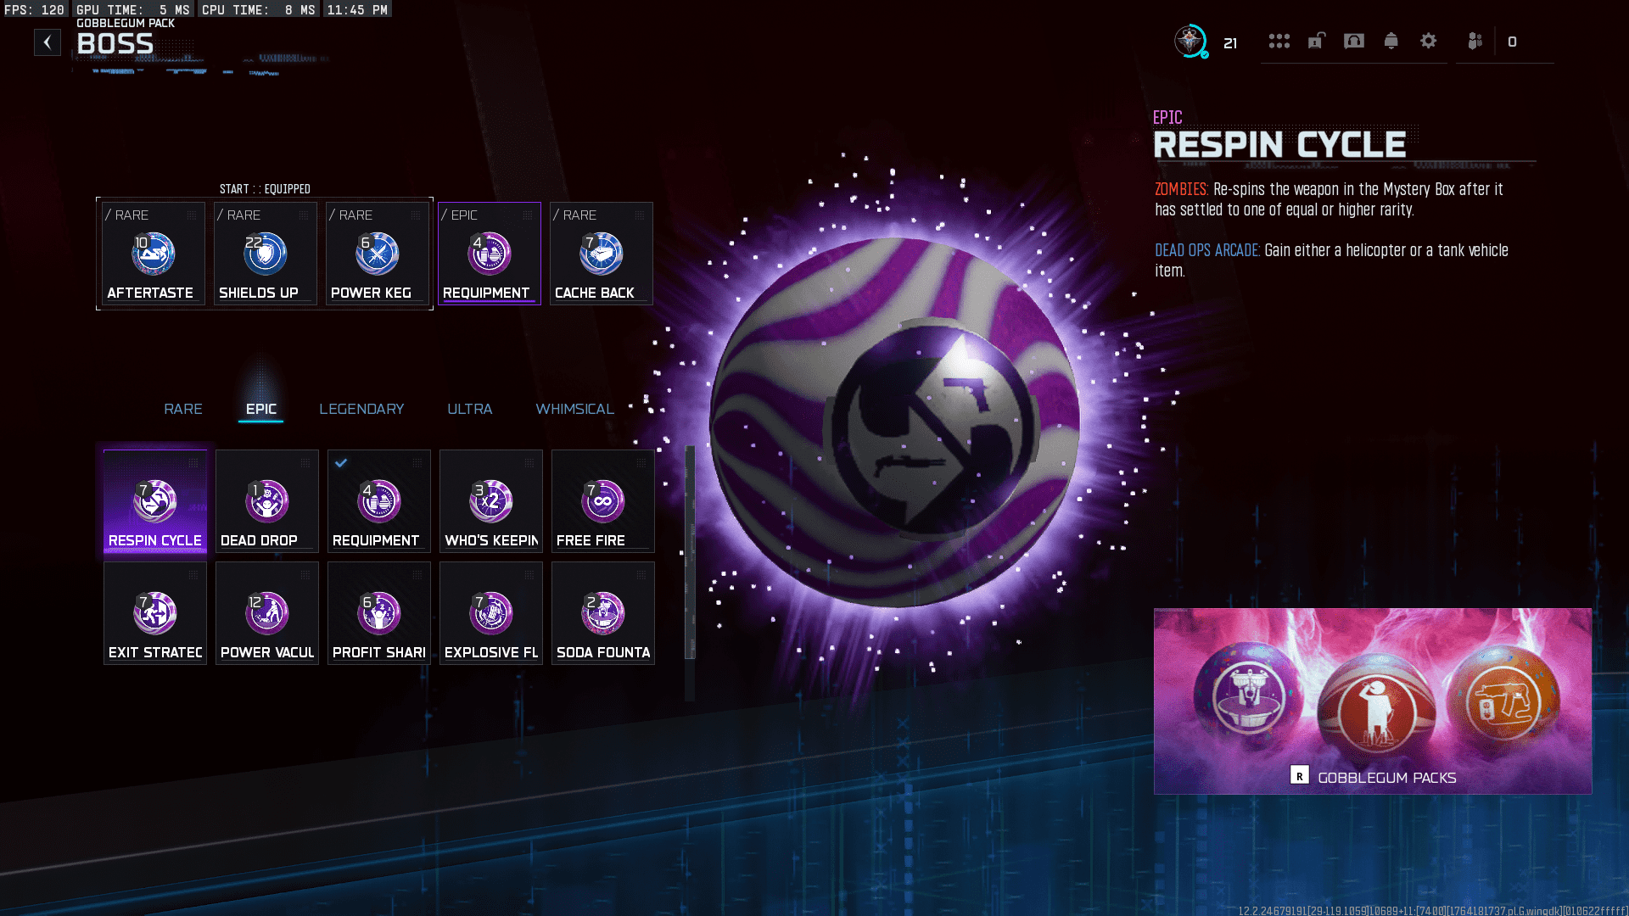Viewport: 1629px width, 916px height.
Task: Switch to the Legendary tab
Action: [361, 409]
